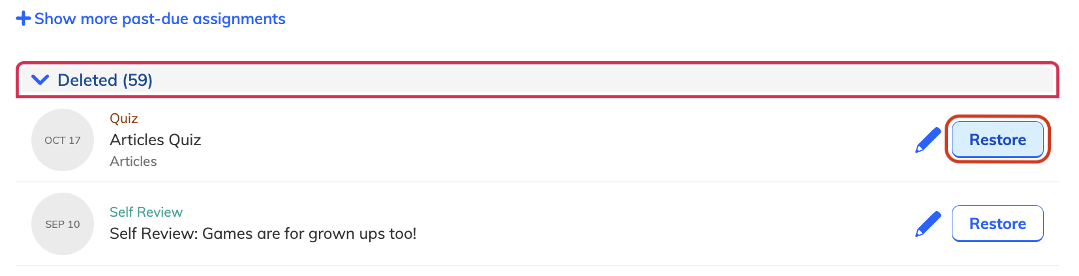The height and width of the screenshot is (276, 1079).
Task: Click blank space in Articles Quiz row
Action: (555, 140)
